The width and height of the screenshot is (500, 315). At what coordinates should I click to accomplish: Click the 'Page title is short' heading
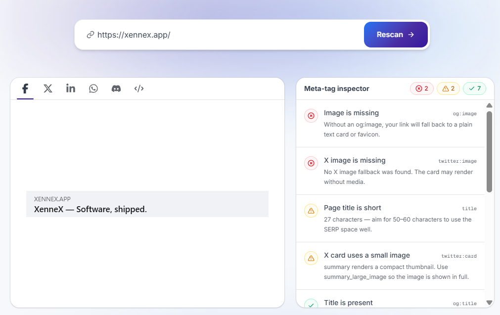tap(352, 208)
